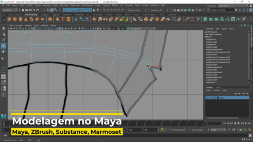This screenshot has height=142, width=253.
Task: Open the layer editor Options menu
Action: tap(217, 90)
